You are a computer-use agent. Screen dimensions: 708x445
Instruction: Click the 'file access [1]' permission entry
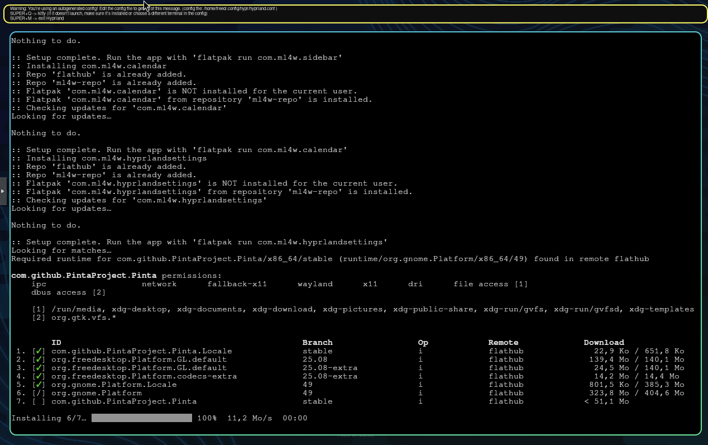(x=490, y=284)
